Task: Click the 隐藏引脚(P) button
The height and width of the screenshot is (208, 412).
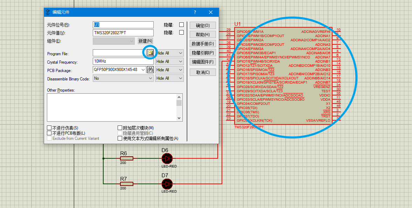Action: [x=202, y=52]
